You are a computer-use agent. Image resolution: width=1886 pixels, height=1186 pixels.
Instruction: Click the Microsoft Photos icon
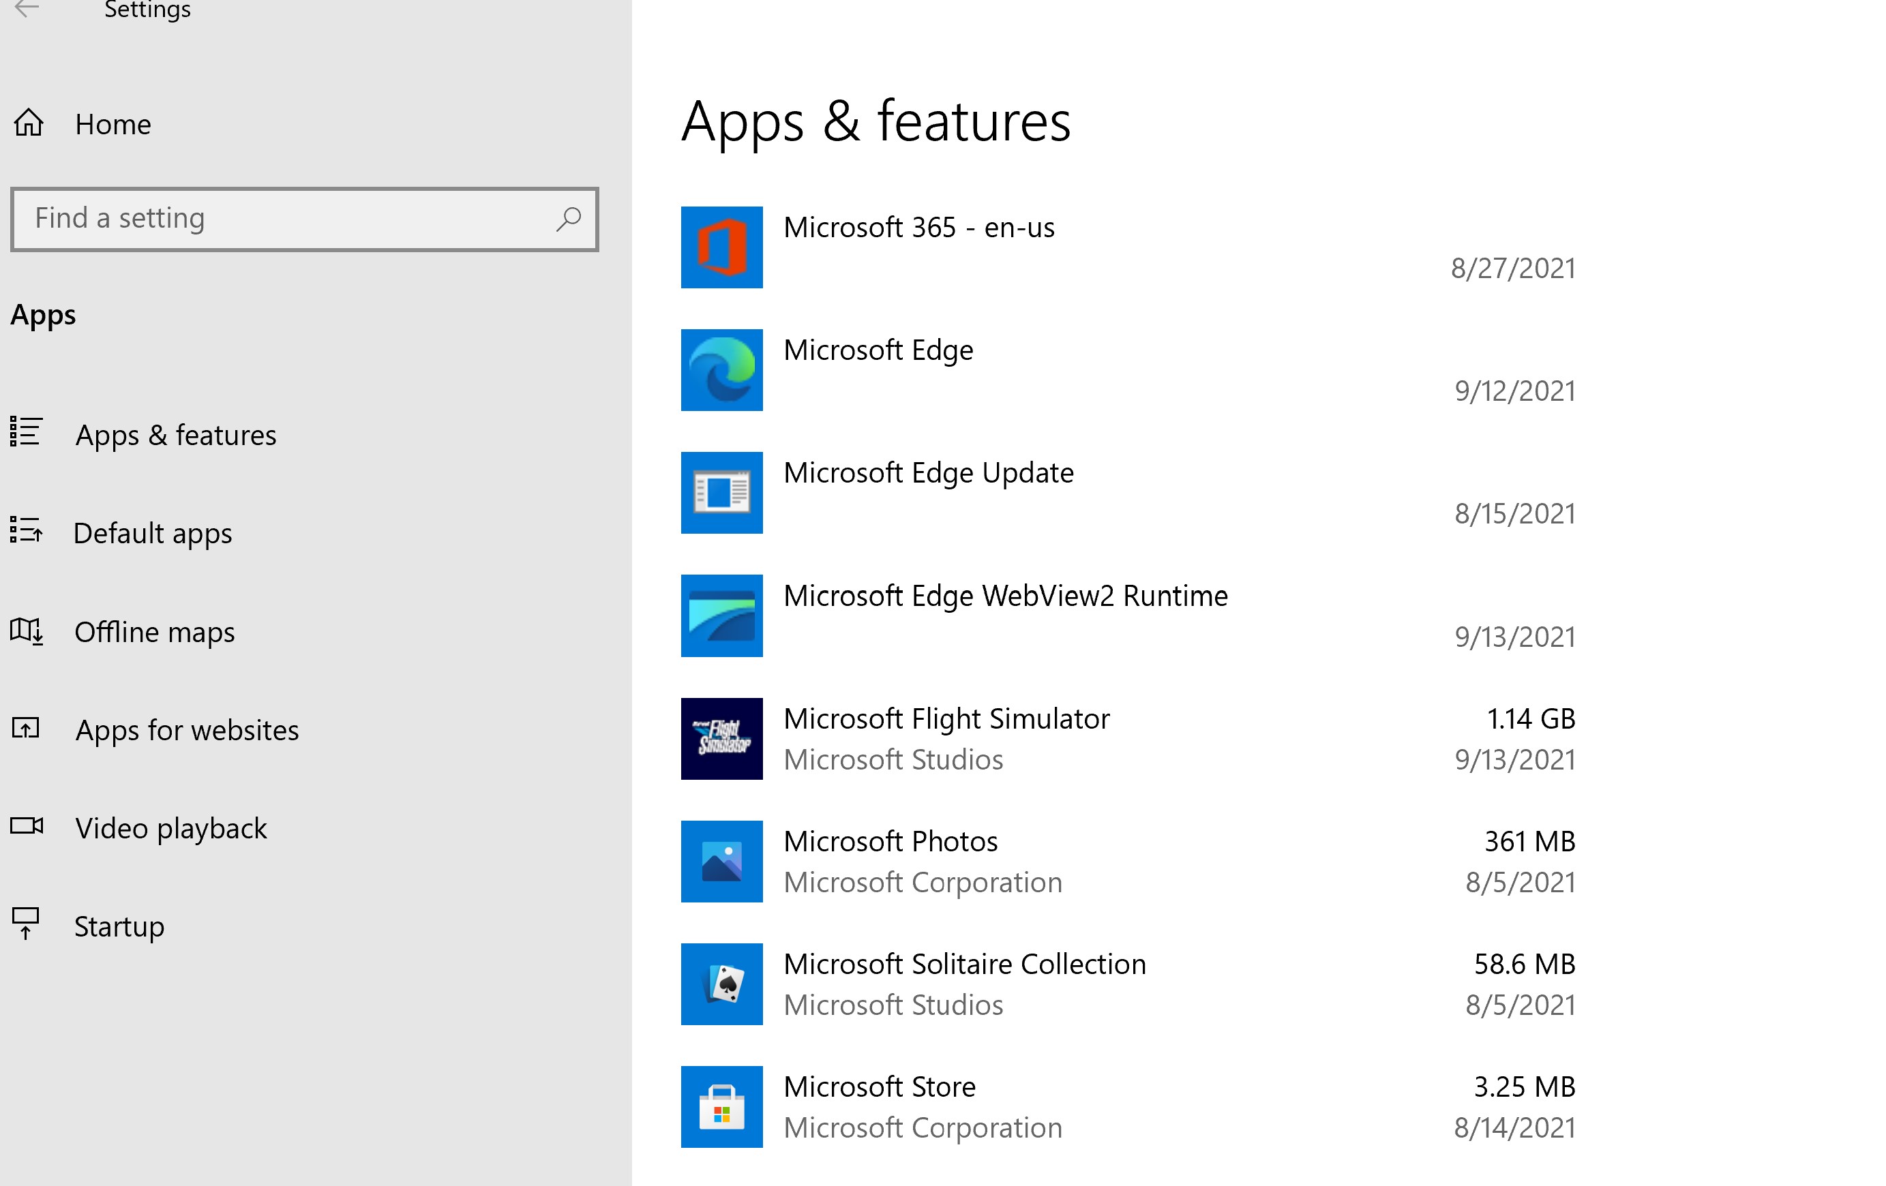pos(721,862)
